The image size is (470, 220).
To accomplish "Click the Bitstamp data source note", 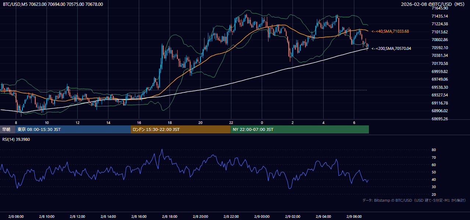I will coord(414,200).
